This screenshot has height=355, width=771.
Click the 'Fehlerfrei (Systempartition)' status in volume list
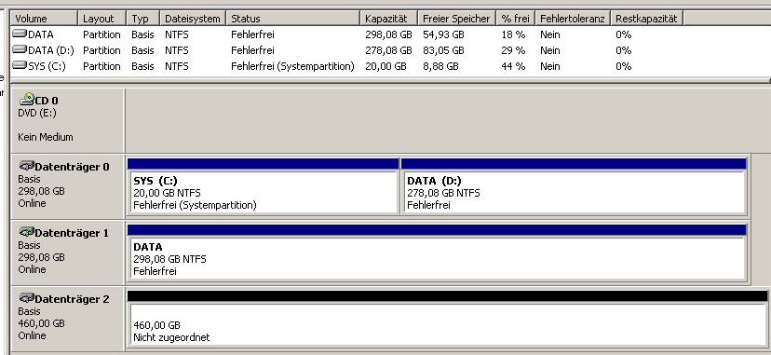(292, 66)
